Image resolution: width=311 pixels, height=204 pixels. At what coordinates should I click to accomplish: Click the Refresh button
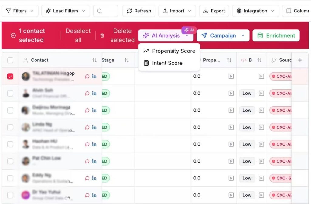click(x=139, y=11)
